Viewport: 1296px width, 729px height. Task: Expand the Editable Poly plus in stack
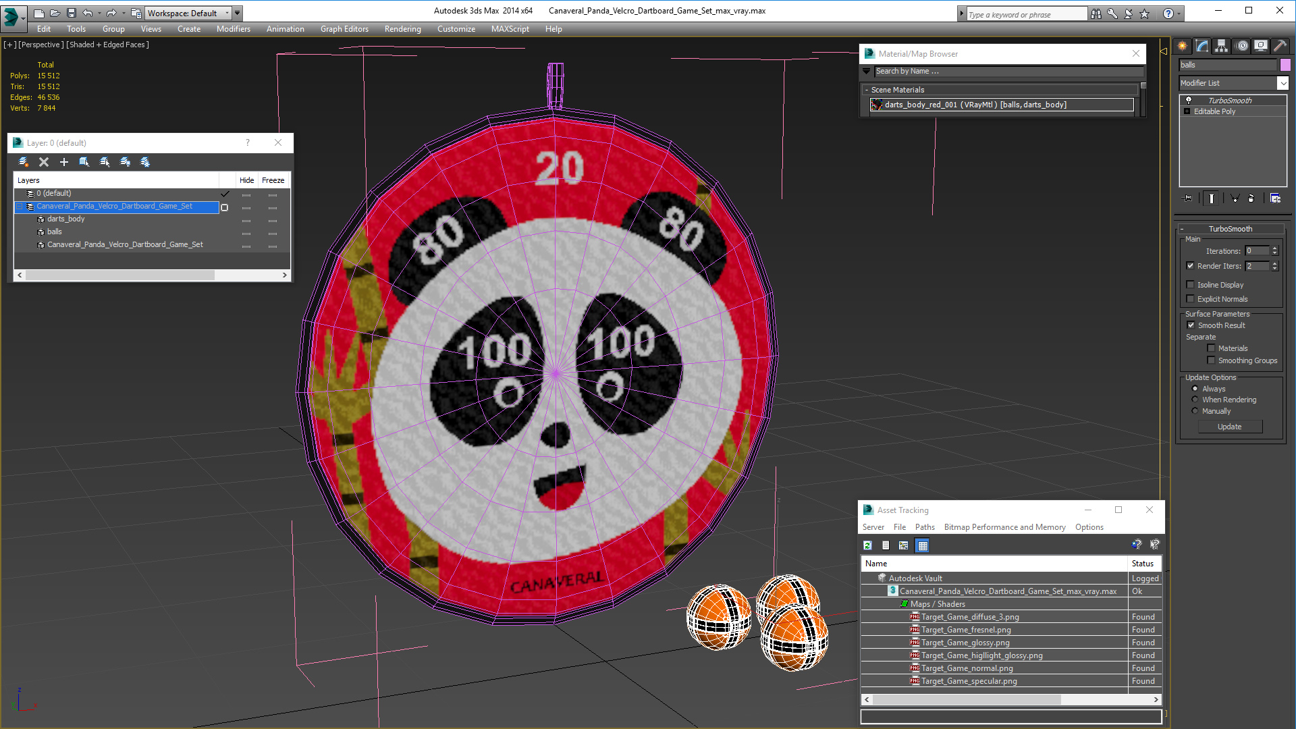coord(1187,111)
